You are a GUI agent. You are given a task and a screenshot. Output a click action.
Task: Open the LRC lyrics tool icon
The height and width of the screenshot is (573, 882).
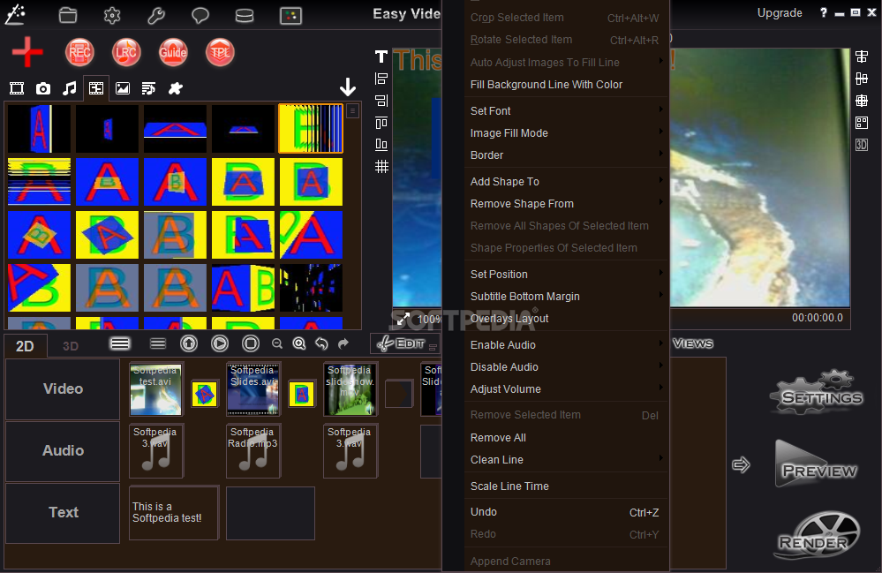[x=125, y=53]
